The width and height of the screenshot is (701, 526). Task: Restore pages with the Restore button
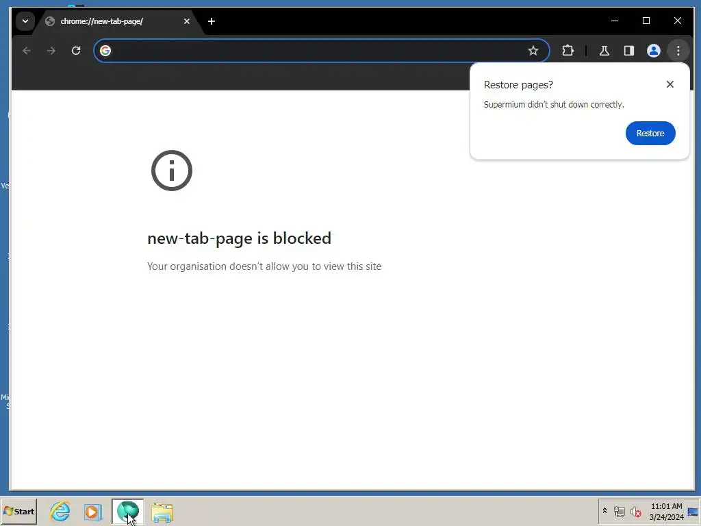(x=650, y=134)
